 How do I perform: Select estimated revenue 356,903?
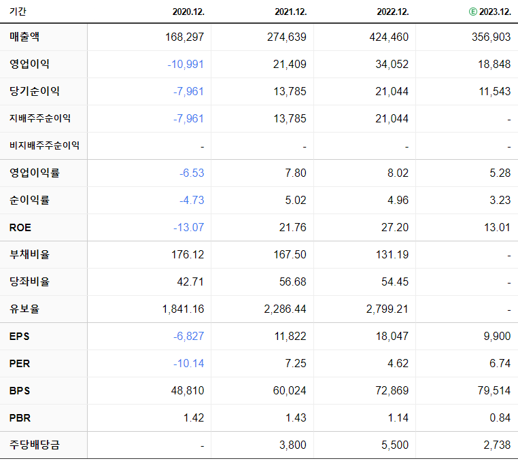(491, 37)
